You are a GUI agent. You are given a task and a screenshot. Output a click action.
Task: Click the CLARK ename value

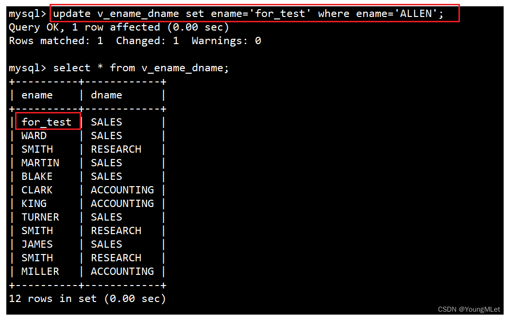coord(37,190)
